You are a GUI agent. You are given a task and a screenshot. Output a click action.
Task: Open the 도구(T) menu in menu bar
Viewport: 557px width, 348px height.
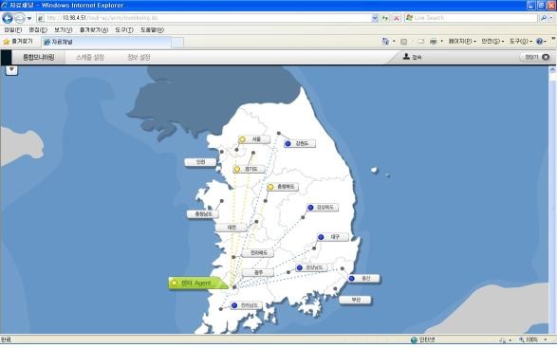pos(124,29)
